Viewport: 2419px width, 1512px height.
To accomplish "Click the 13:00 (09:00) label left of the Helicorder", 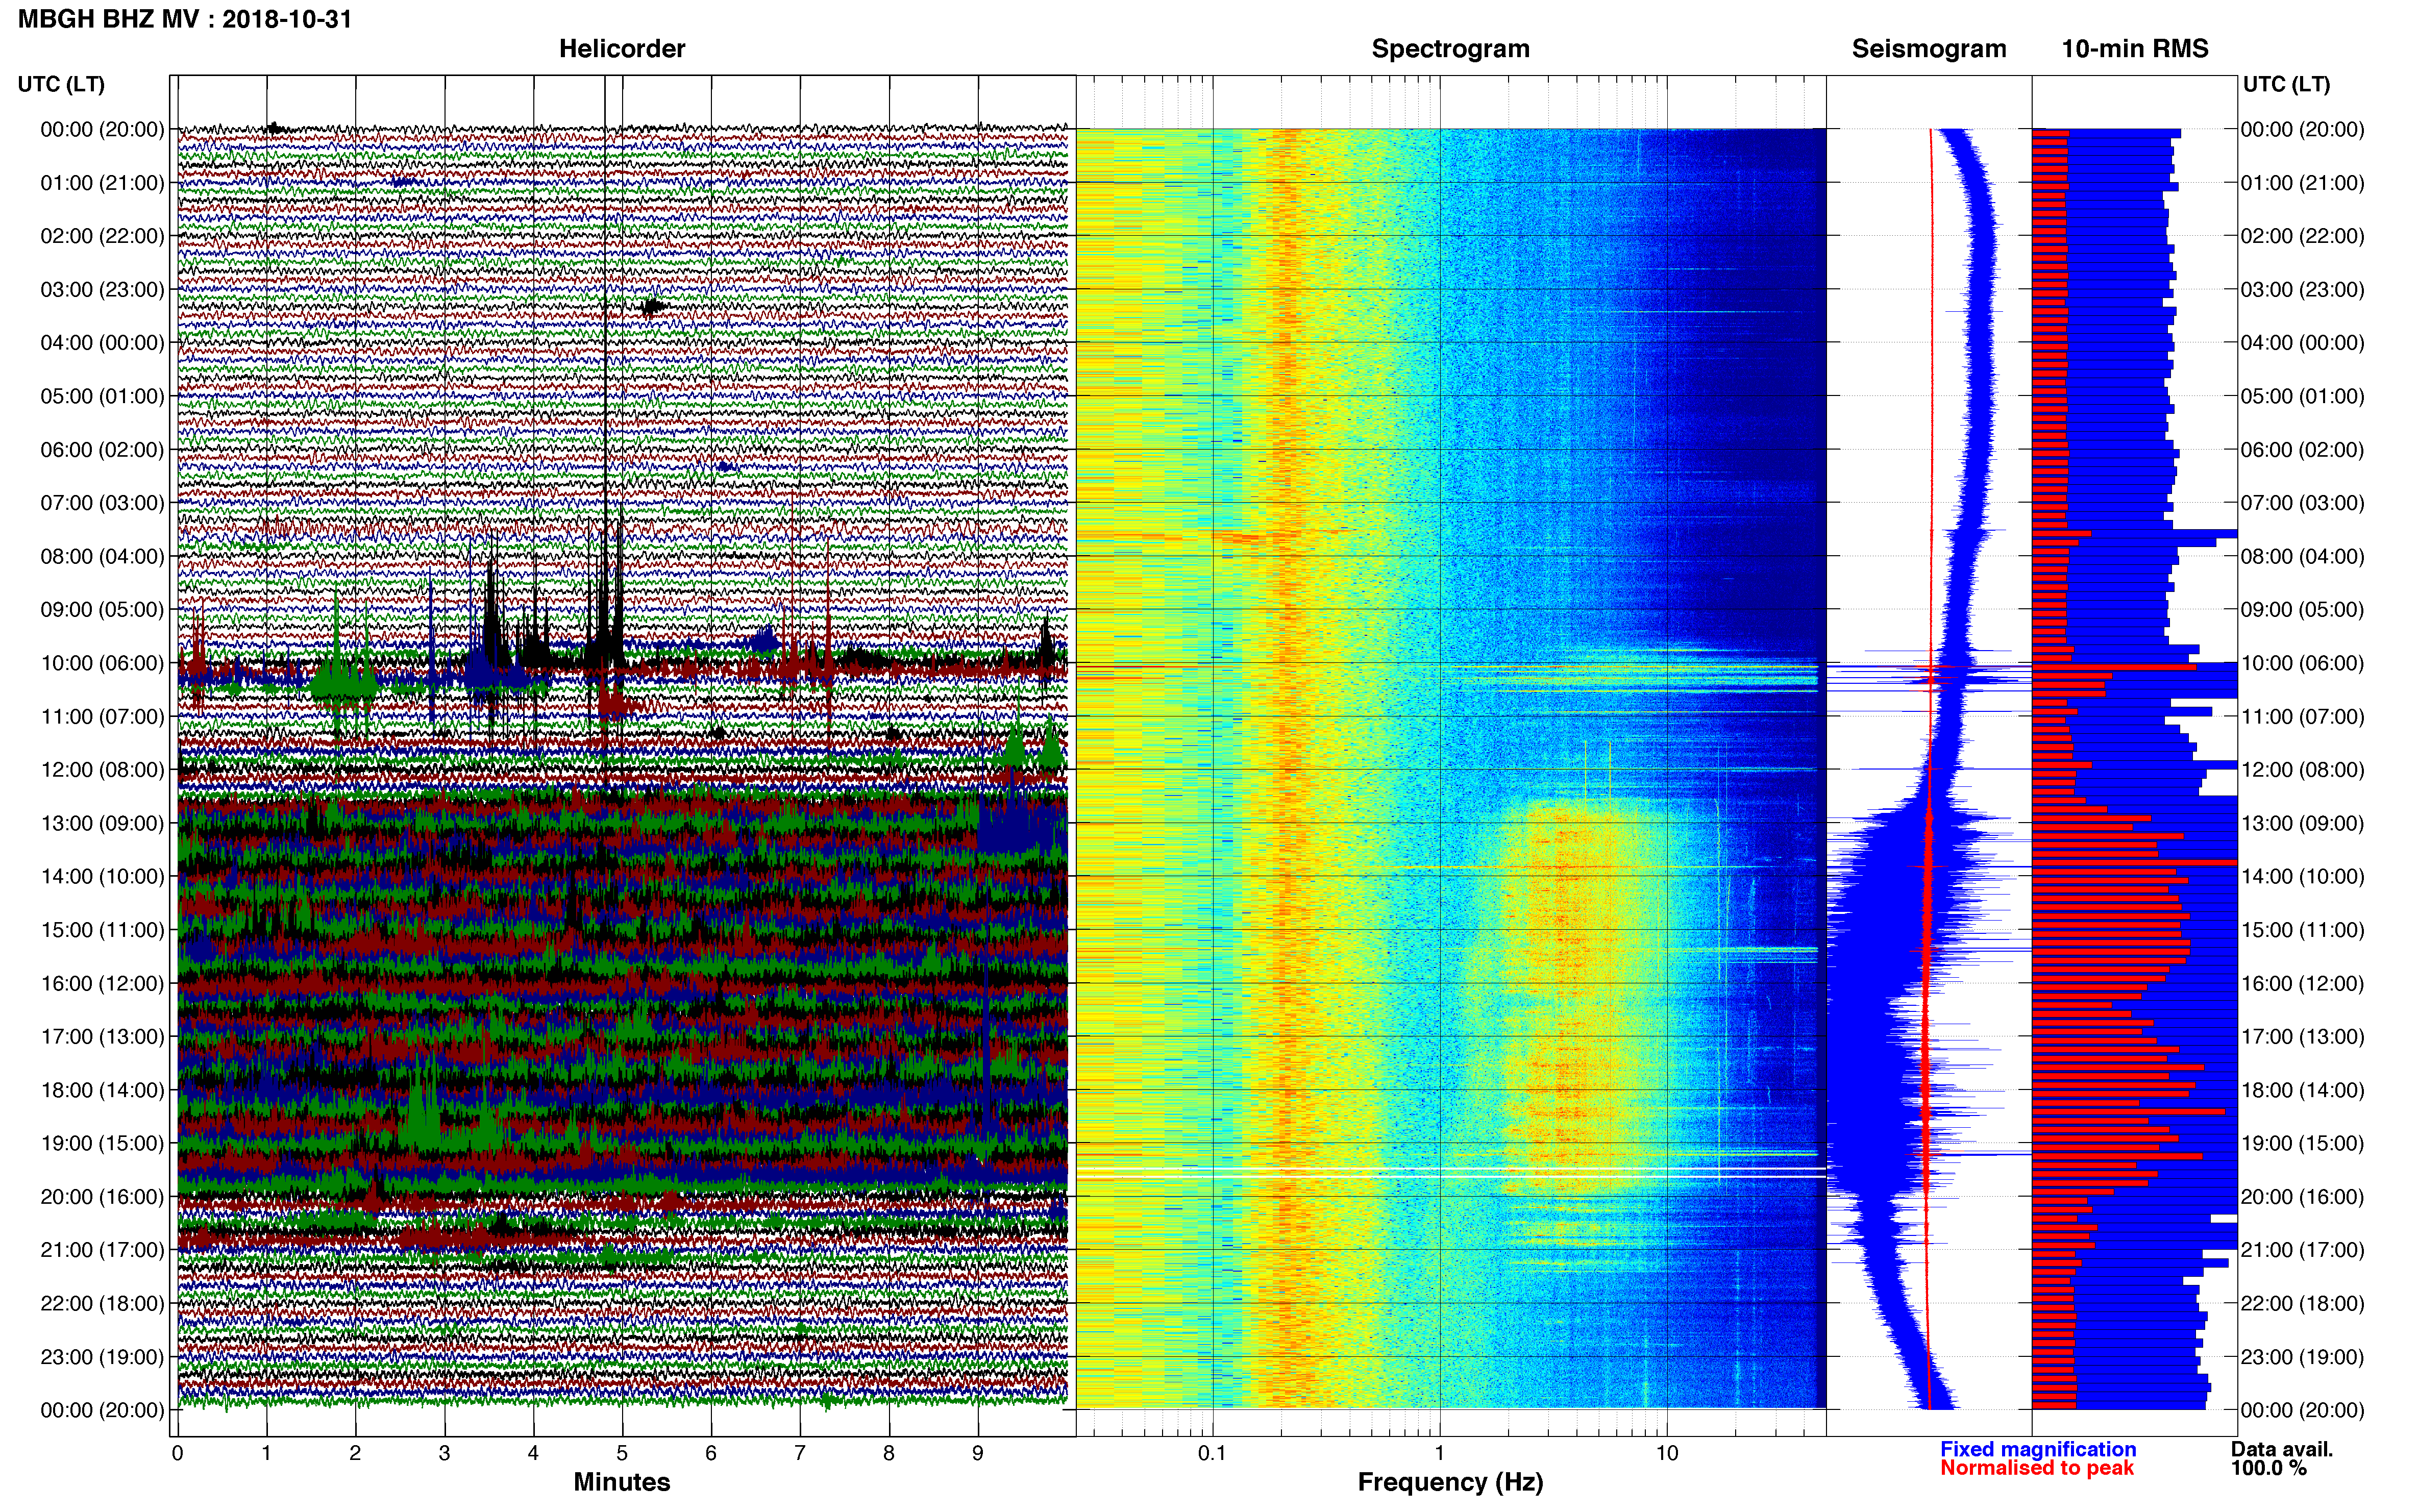I will (x=102, y=823).
